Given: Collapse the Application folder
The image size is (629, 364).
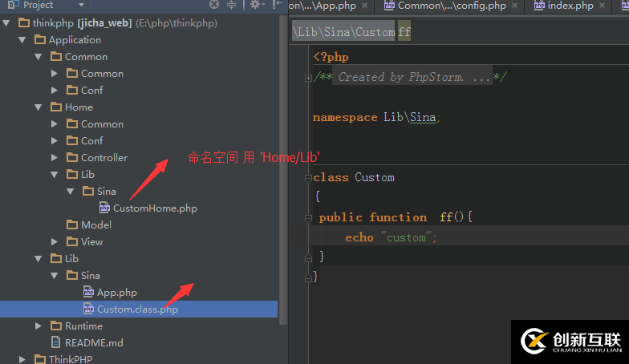Looking at the screenshot, I should (x=22, y=40).
